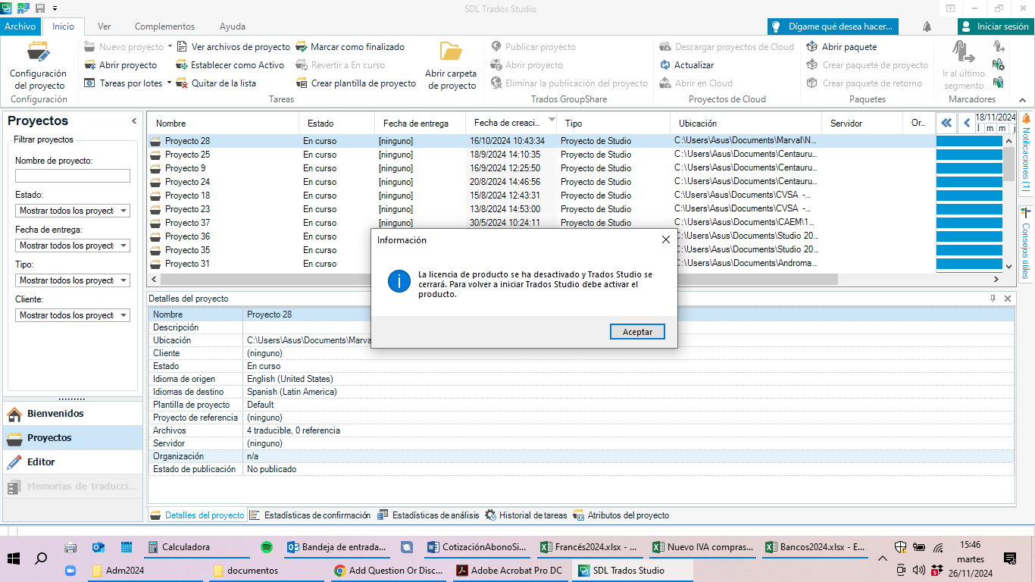Viewport: 1035px width, 582px height.
Task: Select the Proyecto 28 row
Action: [x=542, y=141]
